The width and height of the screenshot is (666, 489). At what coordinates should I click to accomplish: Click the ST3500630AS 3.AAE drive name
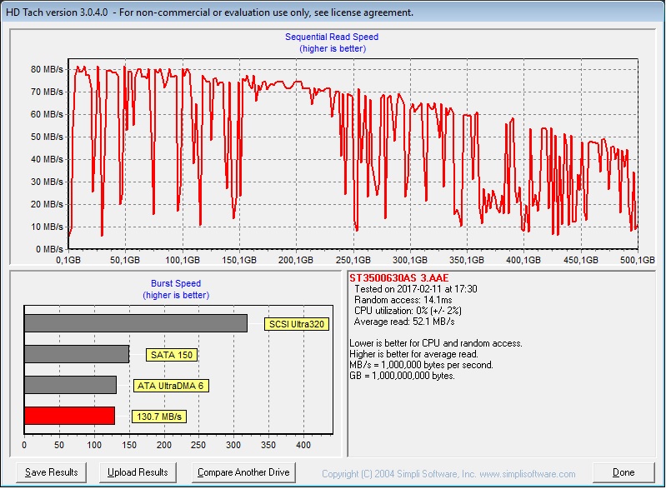(x=397, y=277)
